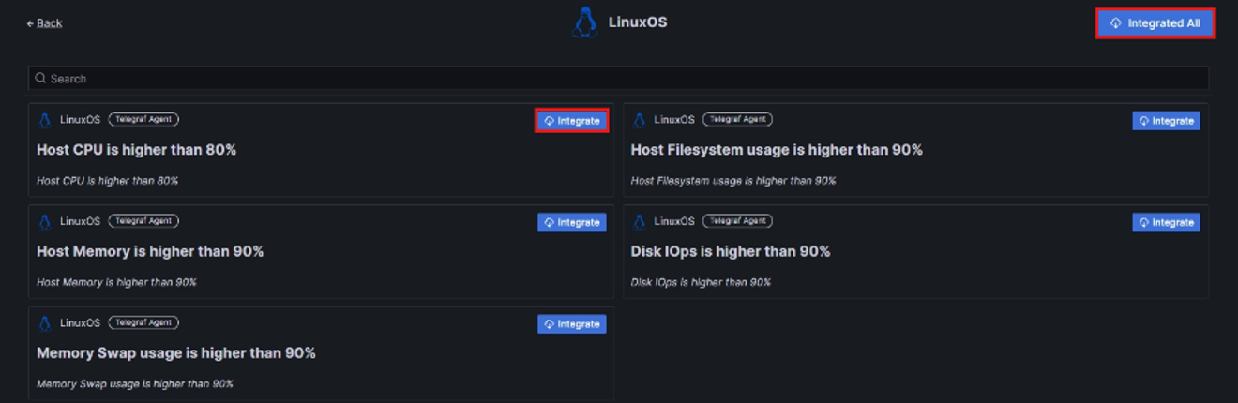Click the LinuxOS penguin logo in header
The width and height of the screenshot is (1238, 403).
[x=585, y=22]
